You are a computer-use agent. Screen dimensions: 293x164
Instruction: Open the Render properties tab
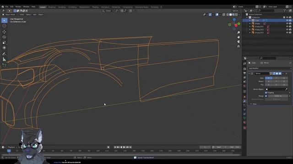click(x=244, y=69)
